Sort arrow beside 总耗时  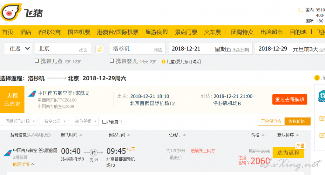pos(184,135)
